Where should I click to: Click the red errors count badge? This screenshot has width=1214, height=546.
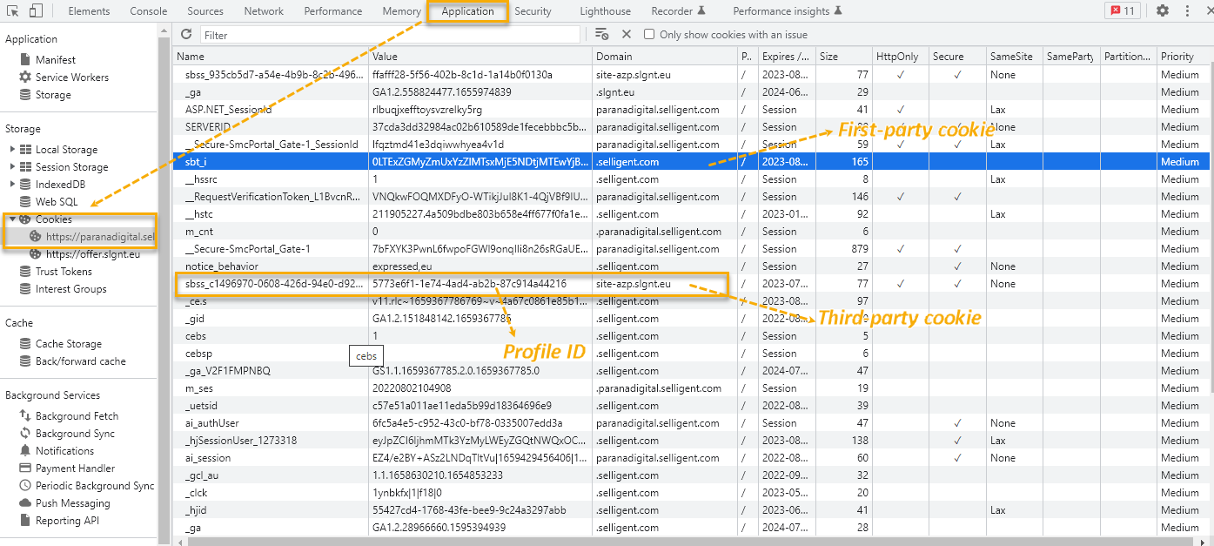click(1122, 11)
